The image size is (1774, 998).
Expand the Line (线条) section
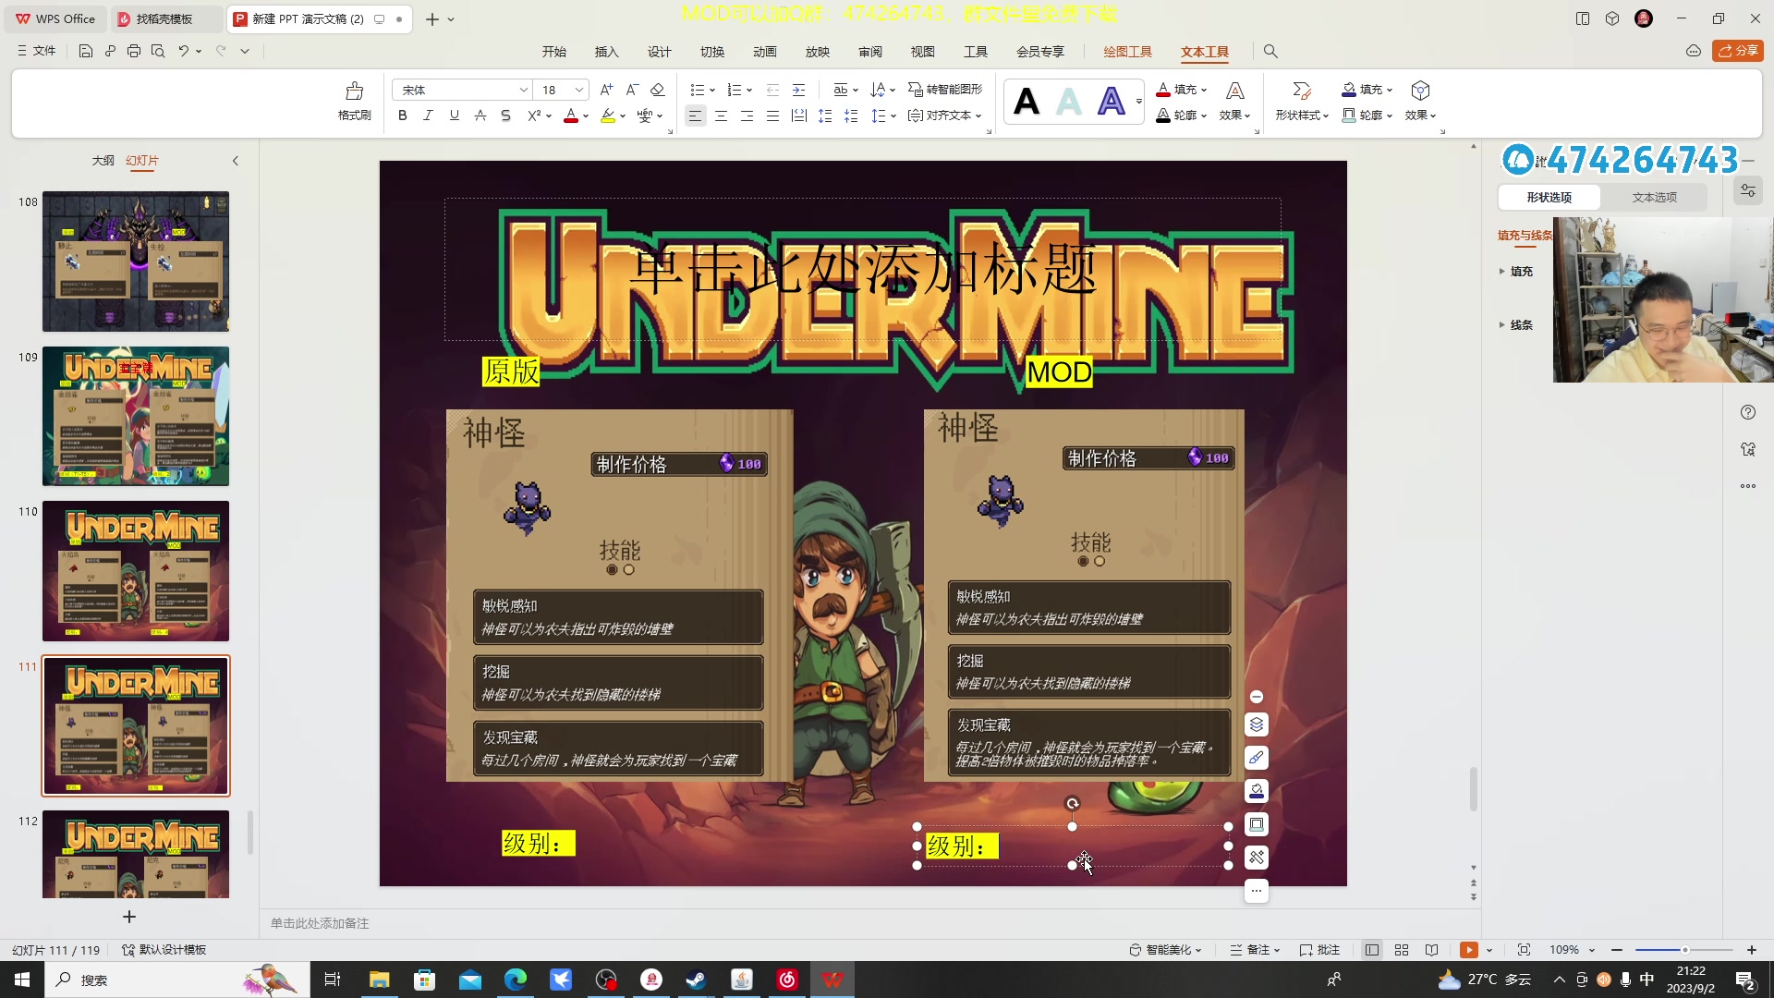pos(1515,325)
